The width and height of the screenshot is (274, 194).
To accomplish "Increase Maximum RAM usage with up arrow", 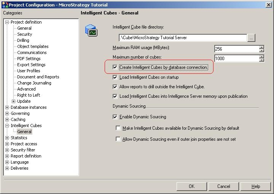I will [x=261, y=47].
